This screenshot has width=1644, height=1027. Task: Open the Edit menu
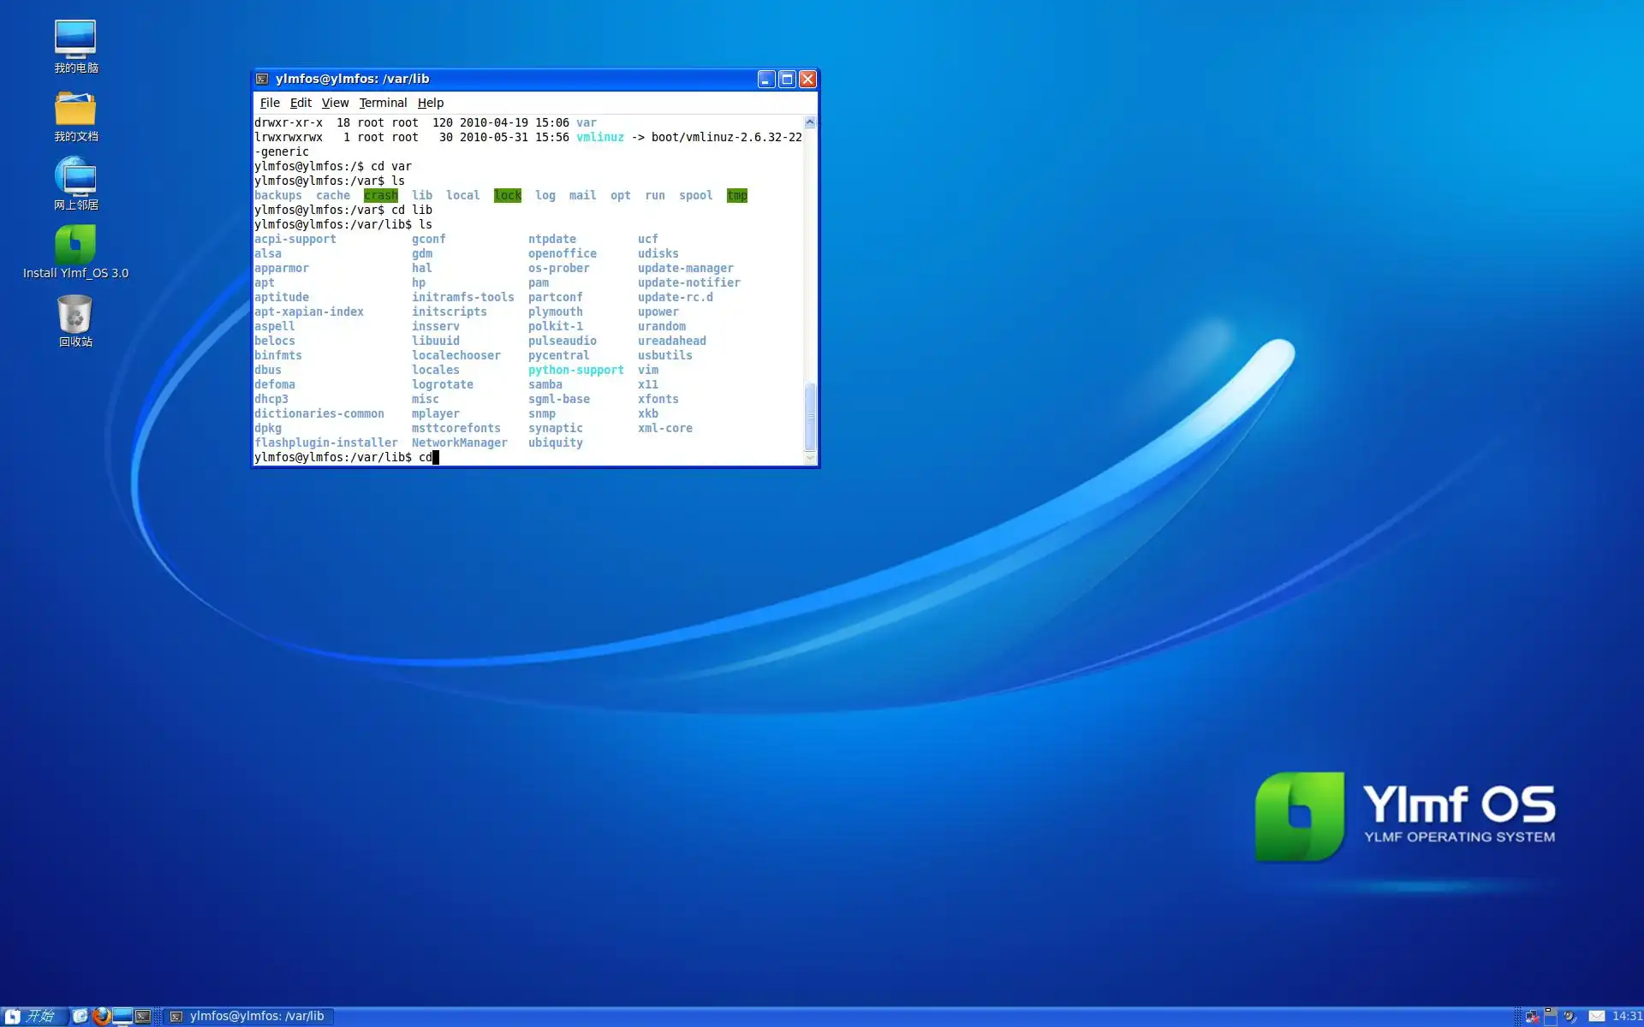301,103
